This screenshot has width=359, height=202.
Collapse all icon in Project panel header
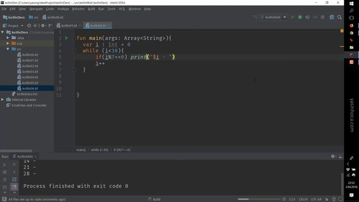tap(35, 26)
